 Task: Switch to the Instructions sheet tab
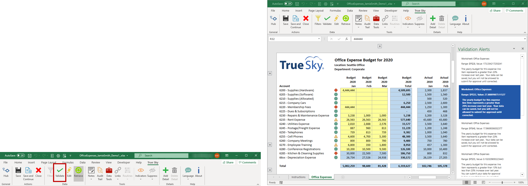298,177
